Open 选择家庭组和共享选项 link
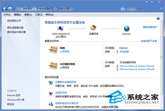The width and height of the screenshot is (165, 111). point(67,103)
